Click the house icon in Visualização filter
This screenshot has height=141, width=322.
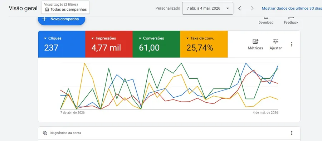point(47,9)
